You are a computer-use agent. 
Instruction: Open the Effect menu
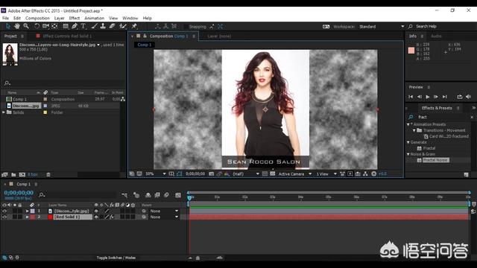point(75,18)
